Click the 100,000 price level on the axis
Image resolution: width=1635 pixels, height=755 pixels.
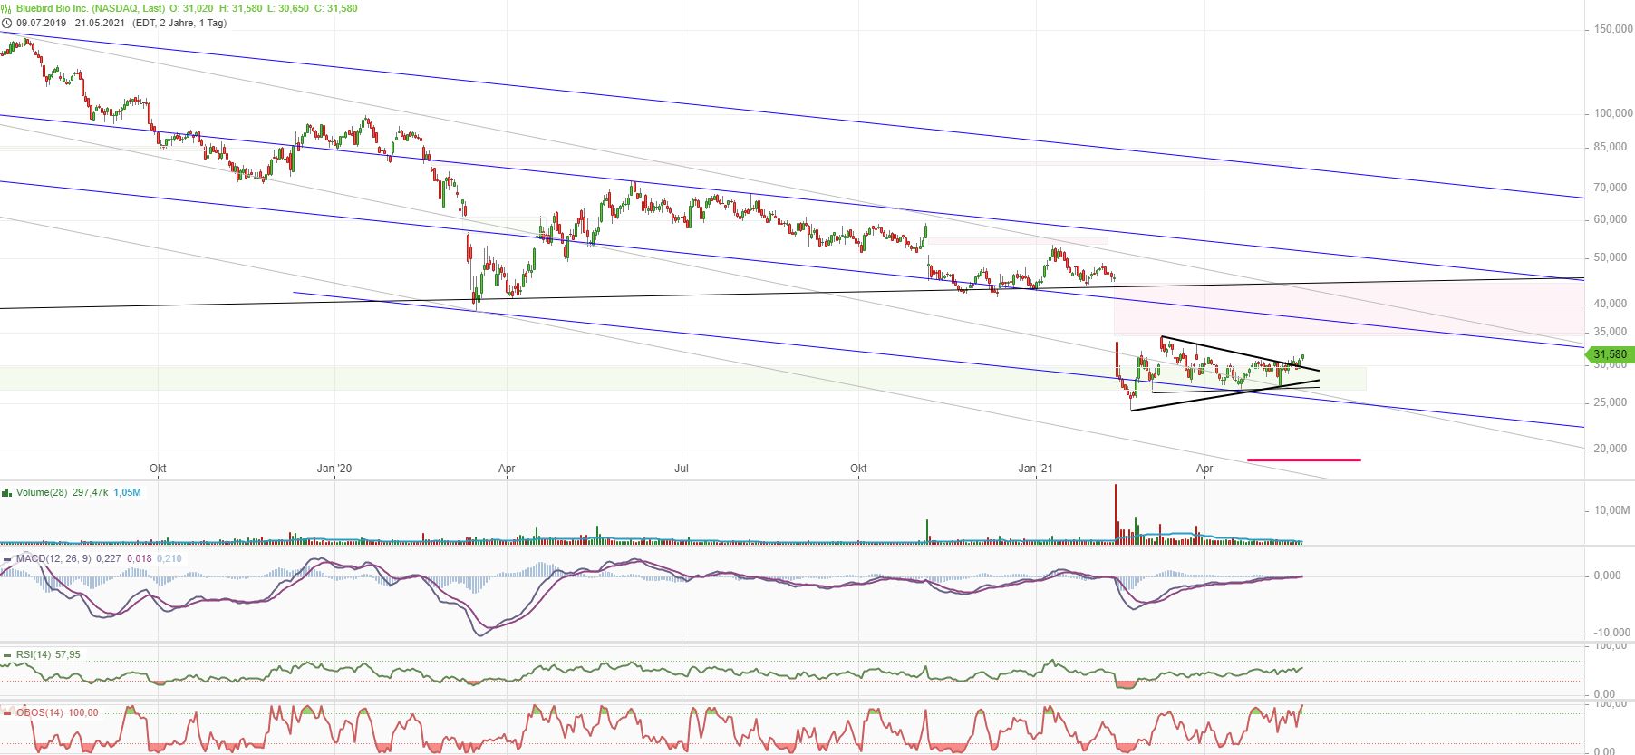[1612, 113]
